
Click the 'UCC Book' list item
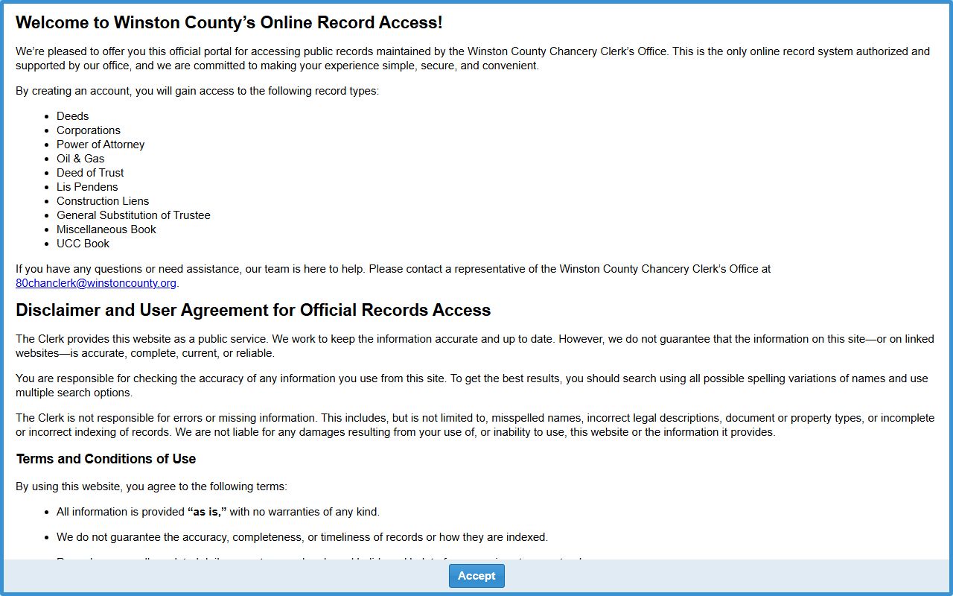coord(83,244)
